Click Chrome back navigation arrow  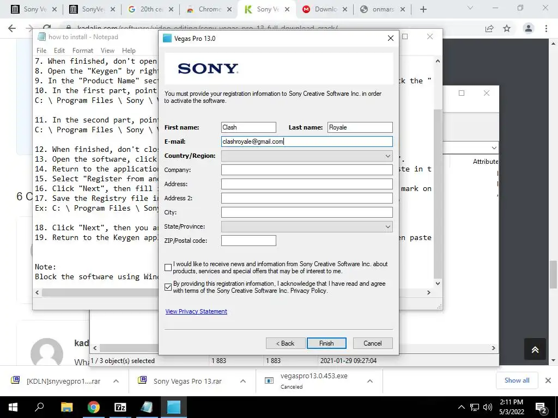coord(12,28)
